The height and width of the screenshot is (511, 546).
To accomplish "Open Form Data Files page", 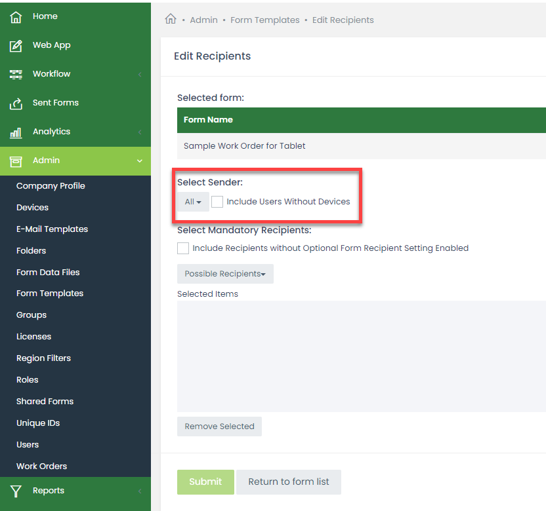I will tap(48, 272).
